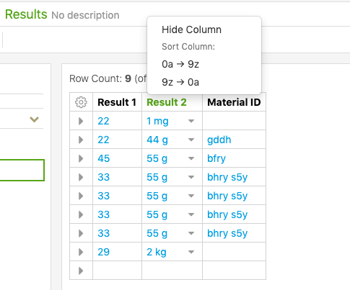This screenshot has width=350, height=290.
Task: Expand the row with Material ID gddh
Action: tap(81, 140)
